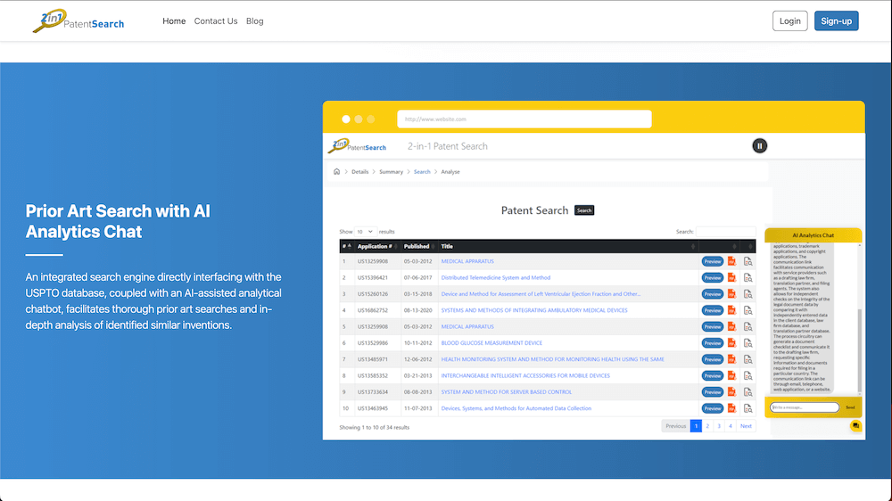Screen dimensions: 892x501
Task: Open PDF icon for BLOOD GLUCOSE MEASUREMENT DEVICE
Action: pyautogui.click(x=731, y=343)
